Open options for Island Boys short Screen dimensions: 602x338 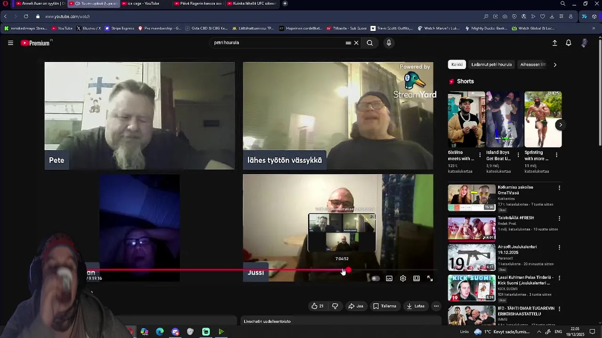[x=518, y=155]
